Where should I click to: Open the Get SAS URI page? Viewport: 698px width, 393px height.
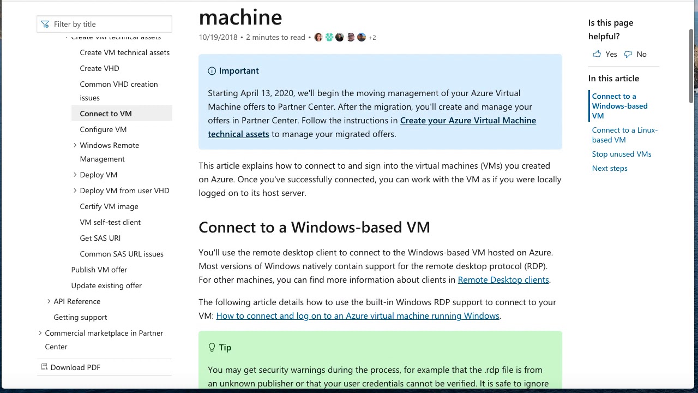tap(100, 238)
